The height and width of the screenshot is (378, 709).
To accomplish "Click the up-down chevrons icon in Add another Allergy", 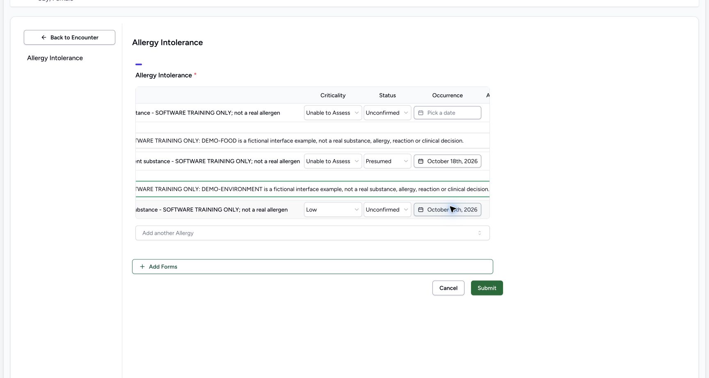I will point(479,233).
